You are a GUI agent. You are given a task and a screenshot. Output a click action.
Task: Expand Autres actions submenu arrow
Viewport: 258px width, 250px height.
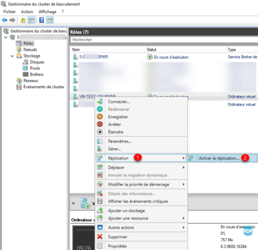click(x=183, y=227)
